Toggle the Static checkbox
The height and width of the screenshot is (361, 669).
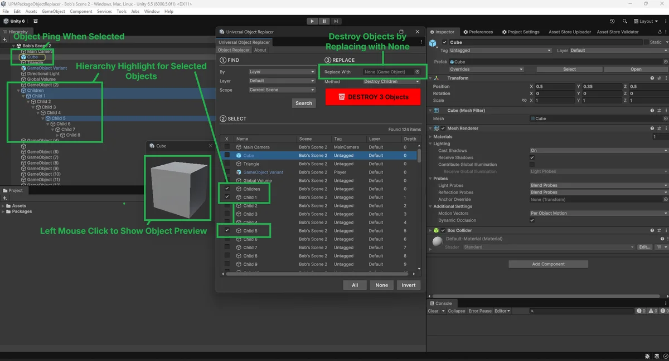pyautogui.click(x=646, y=42)
